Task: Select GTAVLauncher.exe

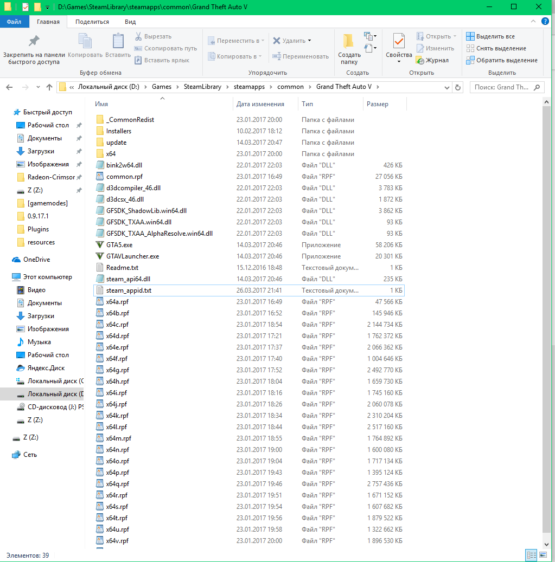Action: click(248, 256)
